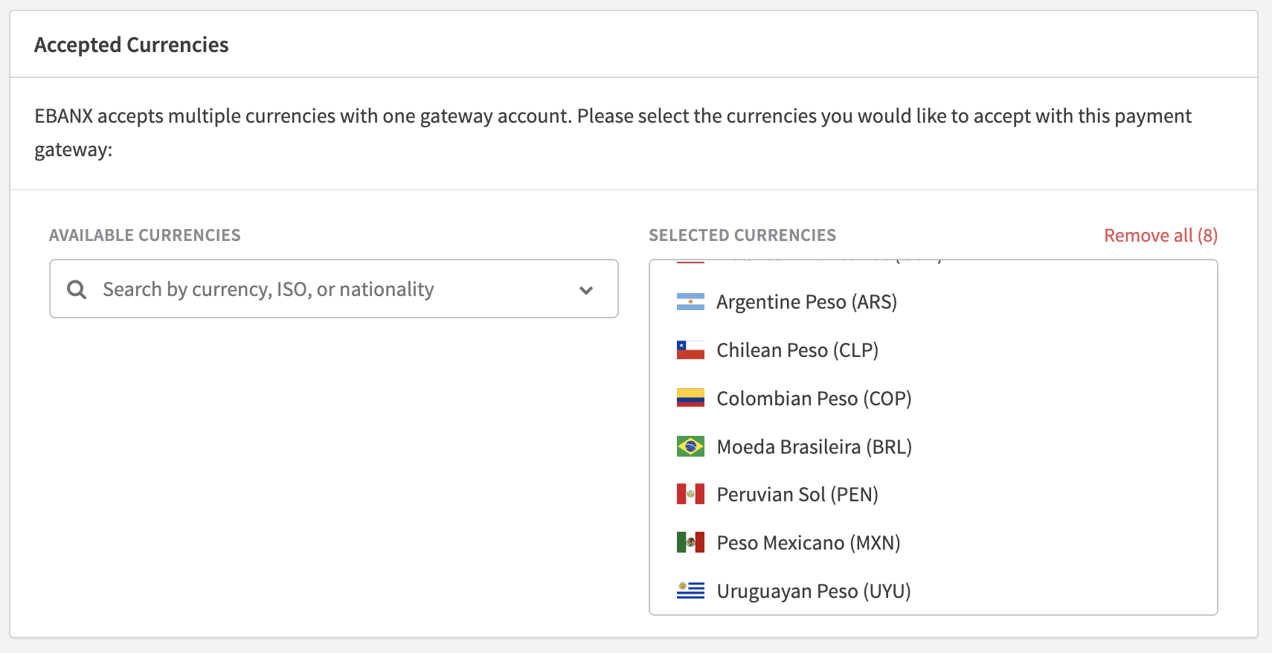Choose Colombian Peso (COP) from selected list
The height and width of the screenshot is (653, 1272).
814,399
